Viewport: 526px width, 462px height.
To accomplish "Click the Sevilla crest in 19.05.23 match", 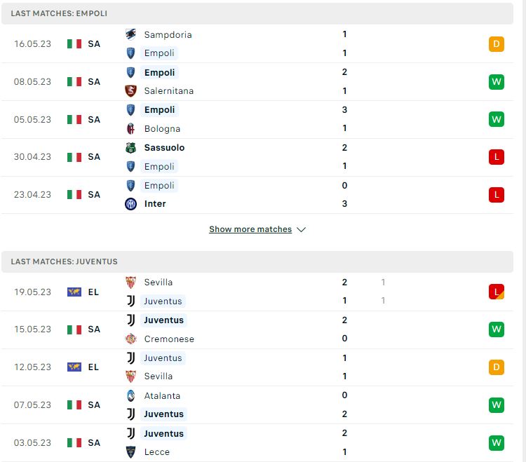I will point(130,283).
